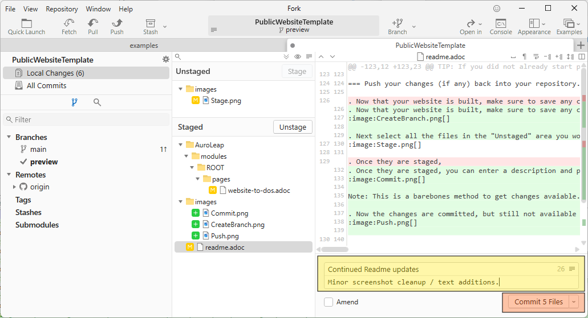Click the Quick Launch icon
This screenshot has height=318, width=588.
coord(26,23)
